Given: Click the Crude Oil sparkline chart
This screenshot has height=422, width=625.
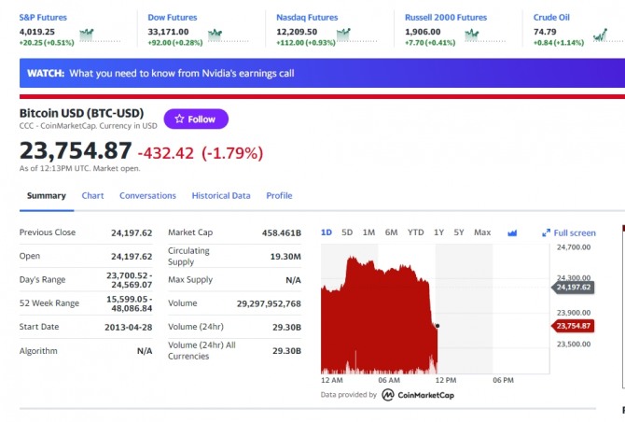Looking at the screenshot, I should [608, 35].
